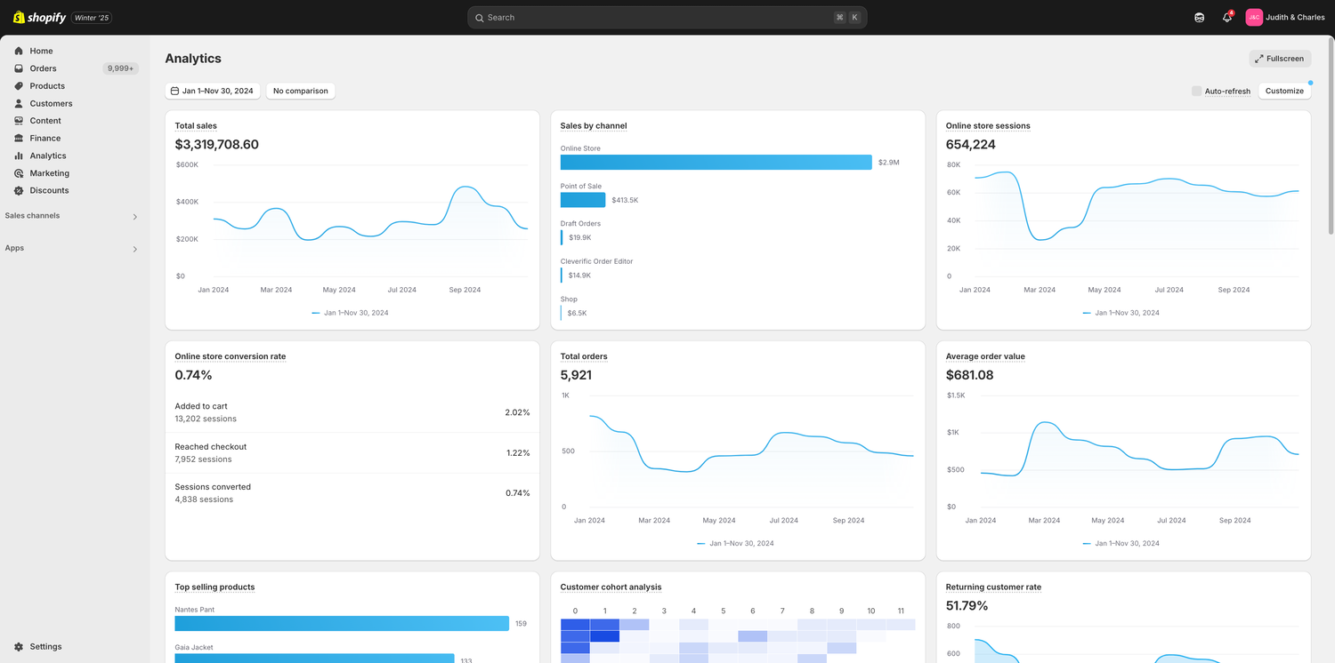The image size is (1335, 663).
Task: Open Finance in the sidebar
Action: coord(45,138)
